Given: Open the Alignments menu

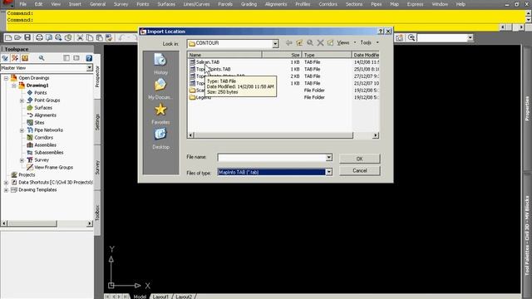Looking at the screenshot, I should tap(276, 4).
